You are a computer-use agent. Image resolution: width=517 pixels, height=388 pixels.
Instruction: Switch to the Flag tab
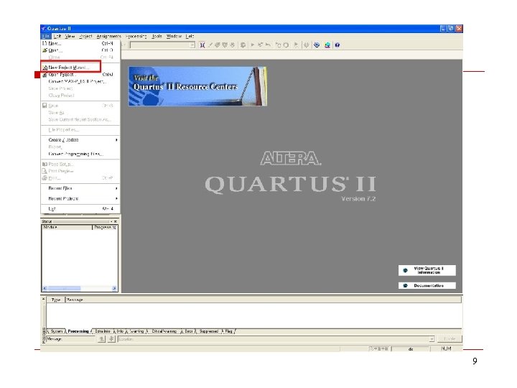229,331
